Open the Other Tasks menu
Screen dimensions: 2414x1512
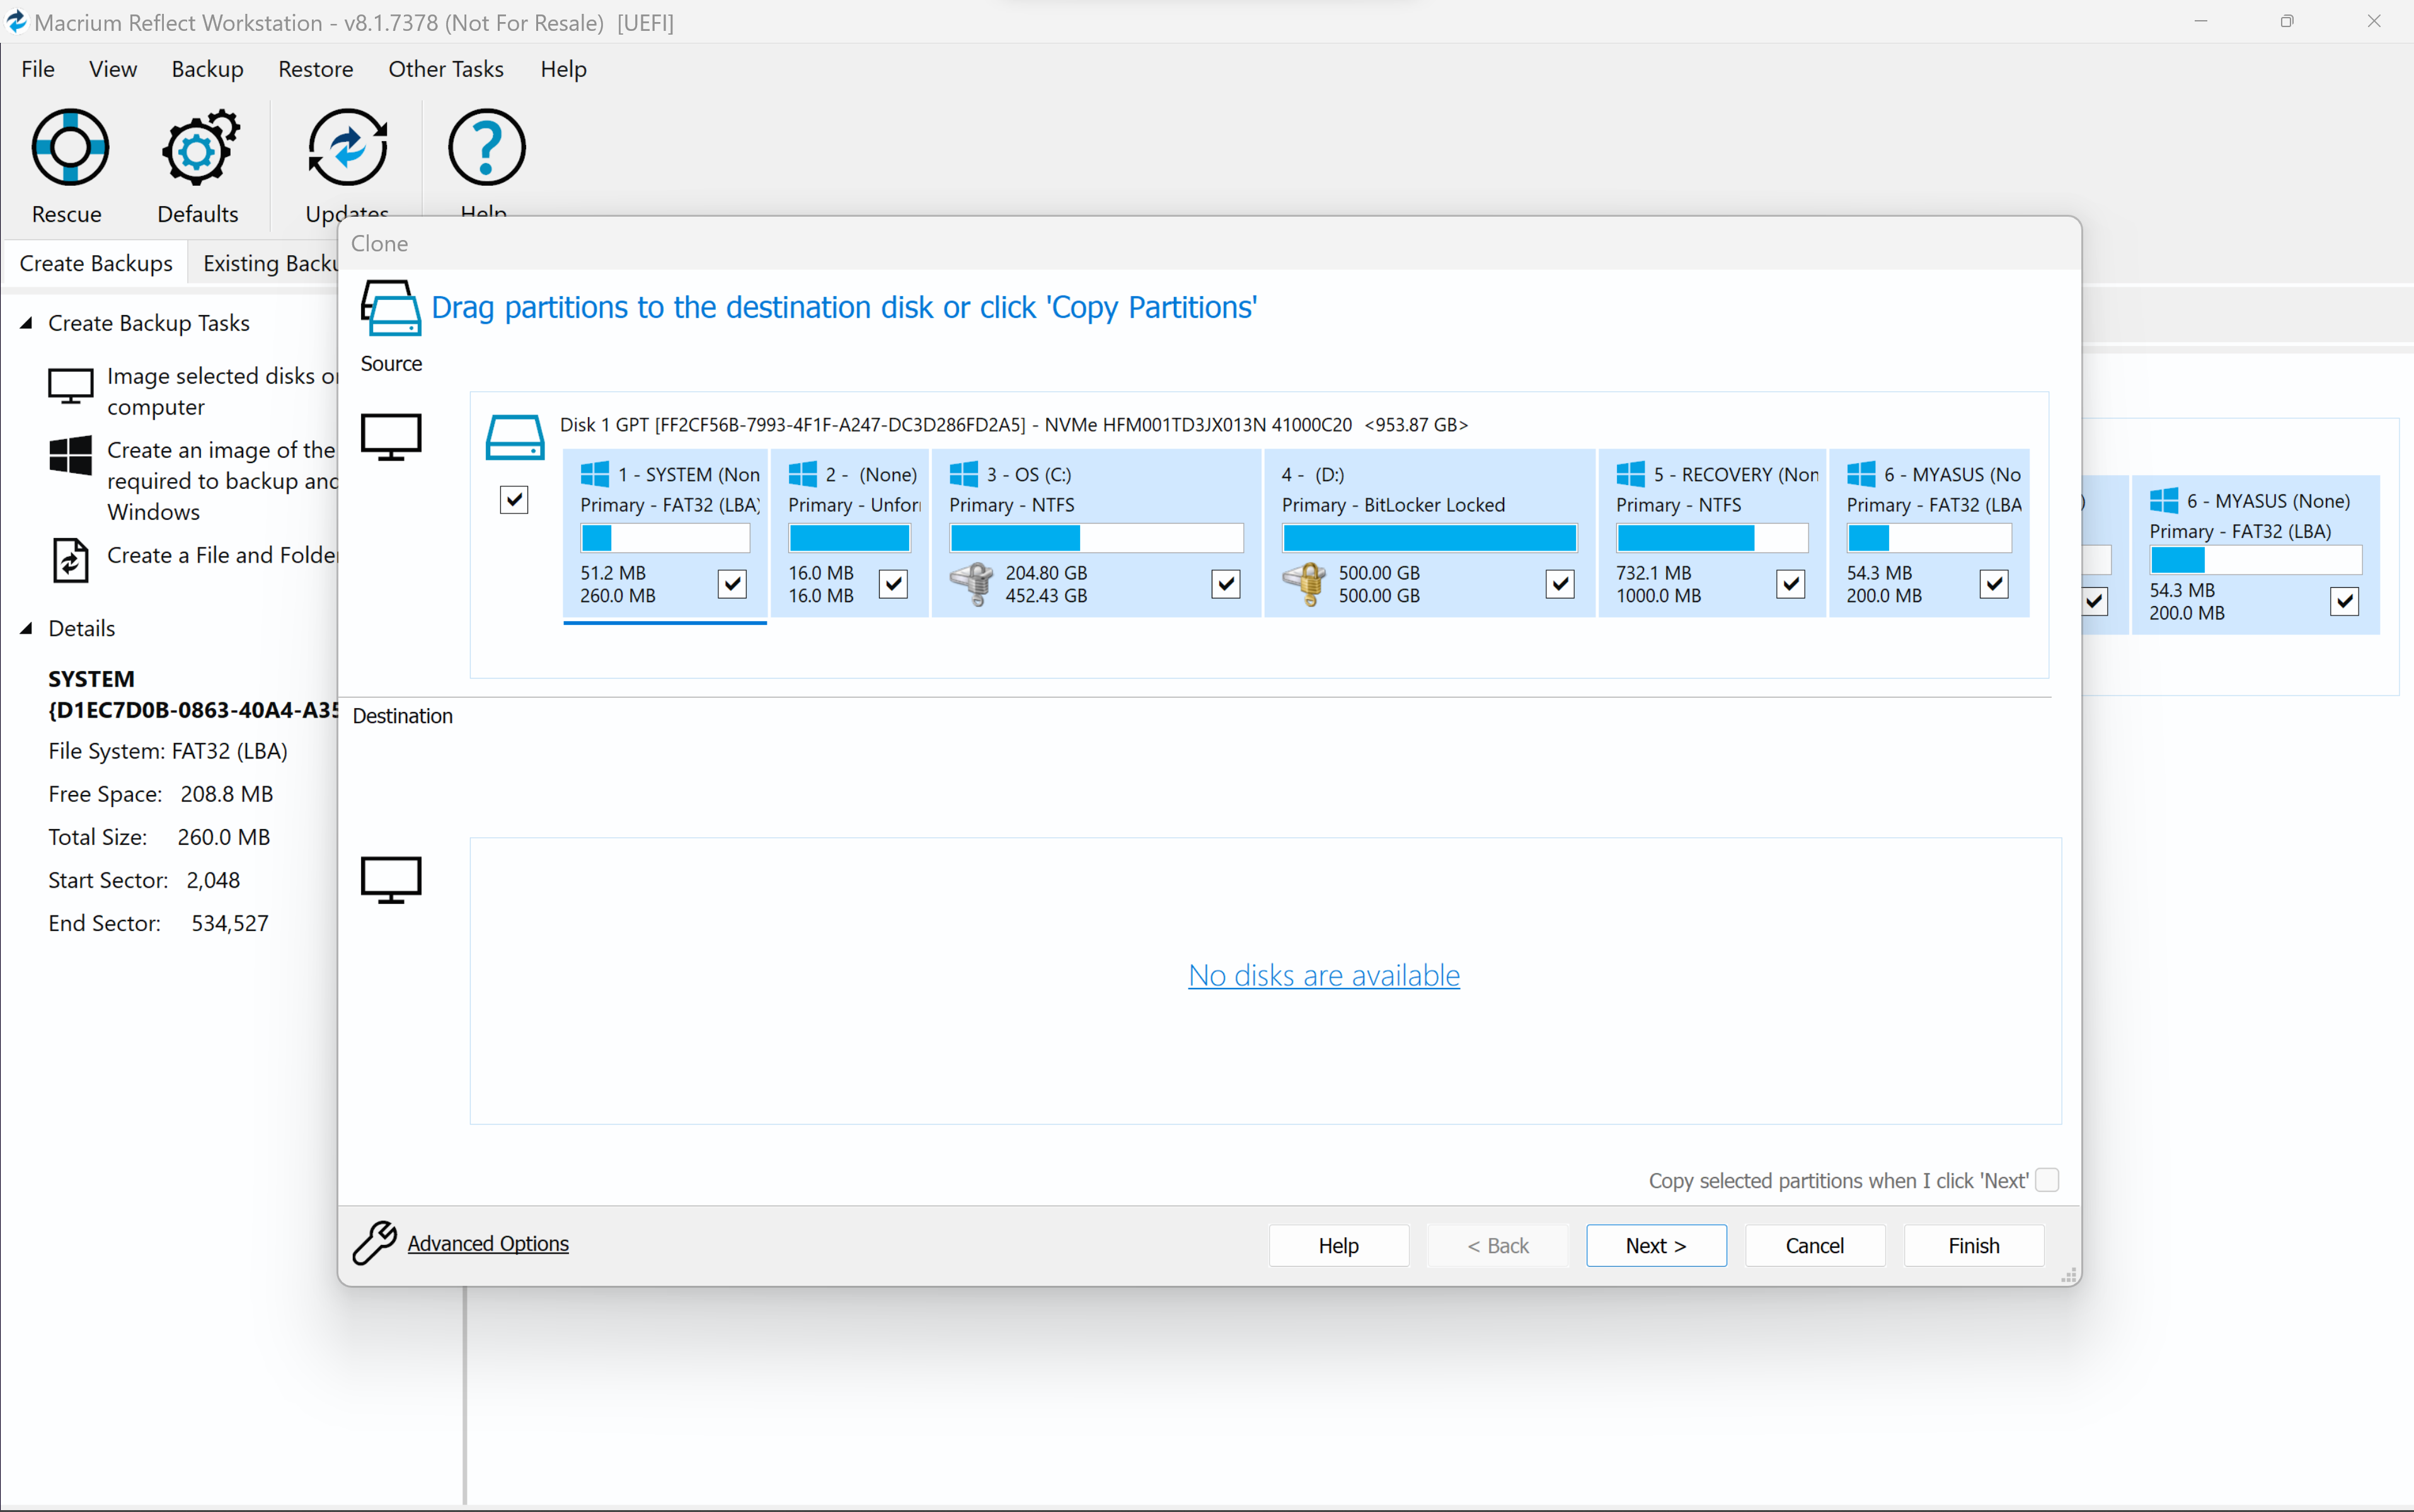coord(446,69)
